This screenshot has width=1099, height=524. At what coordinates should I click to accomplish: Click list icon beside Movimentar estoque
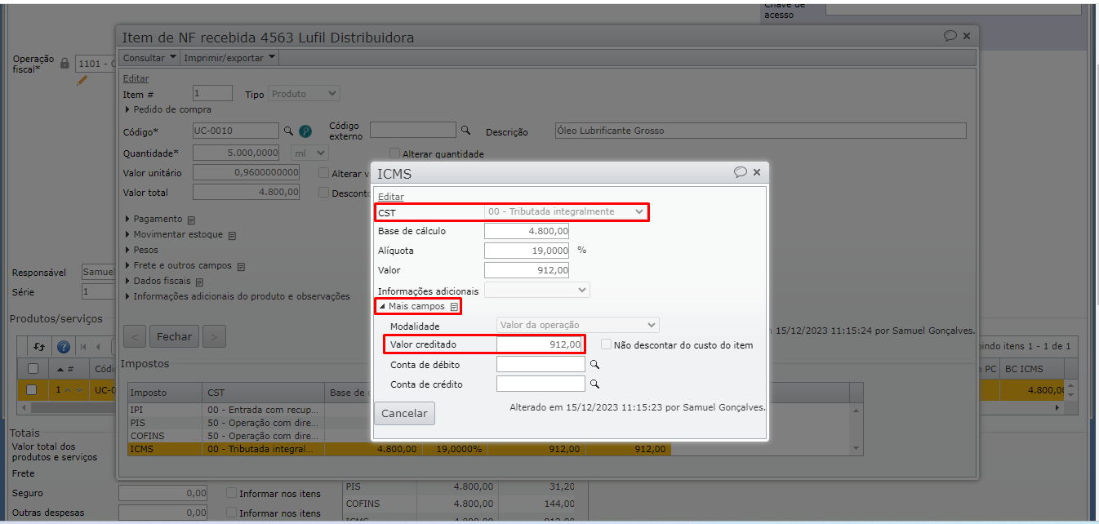pos(232,235)
